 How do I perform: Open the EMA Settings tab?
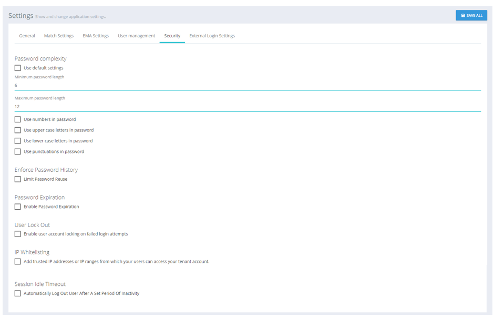pyautogui.click(x=96, y=36)
